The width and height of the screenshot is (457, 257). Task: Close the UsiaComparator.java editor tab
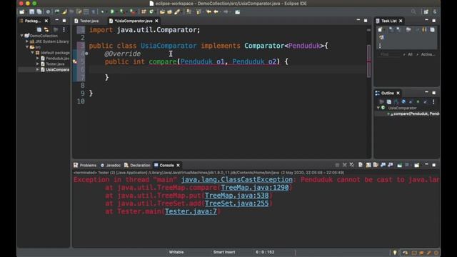click(x=157, y=21)
